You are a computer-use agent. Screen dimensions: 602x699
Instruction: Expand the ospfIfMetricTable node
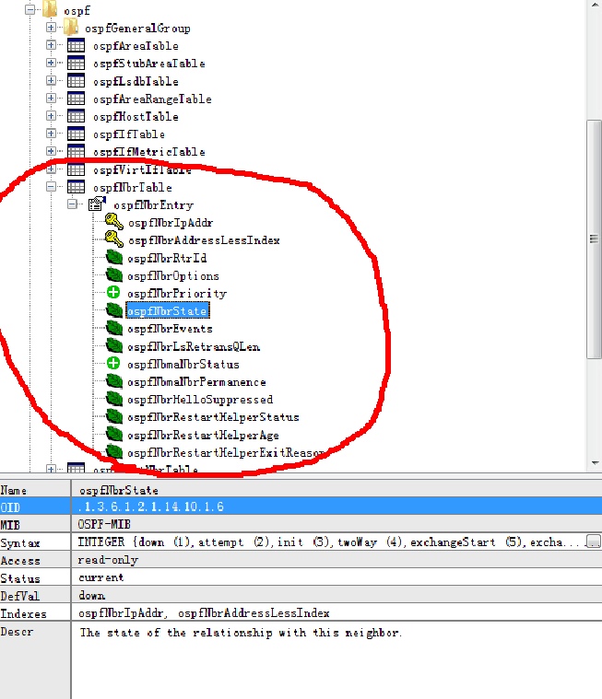[x=52, y=152]
